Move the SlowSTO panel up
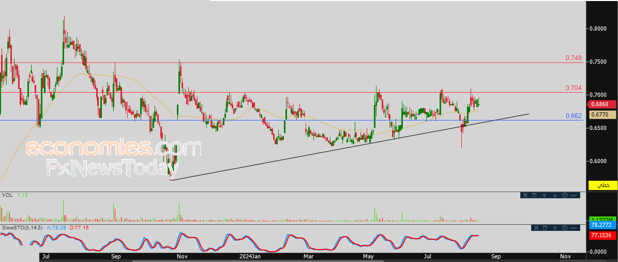 pyautogui.click(x=554, y=228)
